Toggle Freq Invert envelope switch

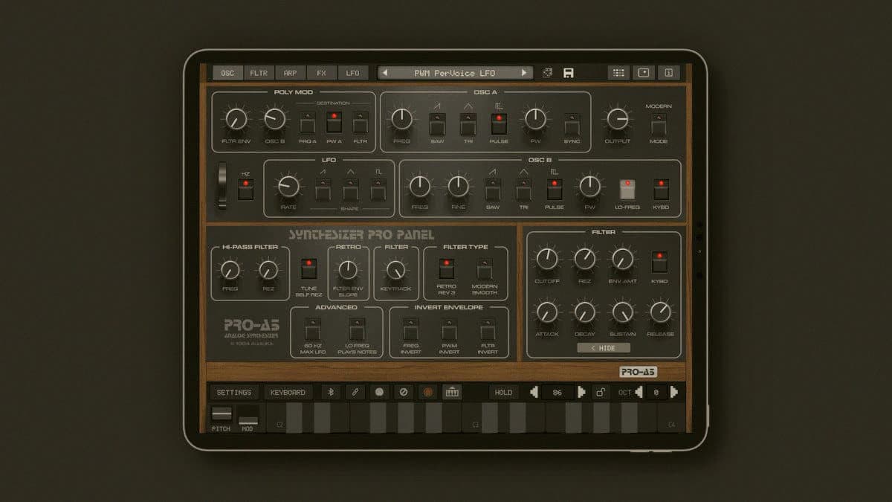(x=410, y=330)
